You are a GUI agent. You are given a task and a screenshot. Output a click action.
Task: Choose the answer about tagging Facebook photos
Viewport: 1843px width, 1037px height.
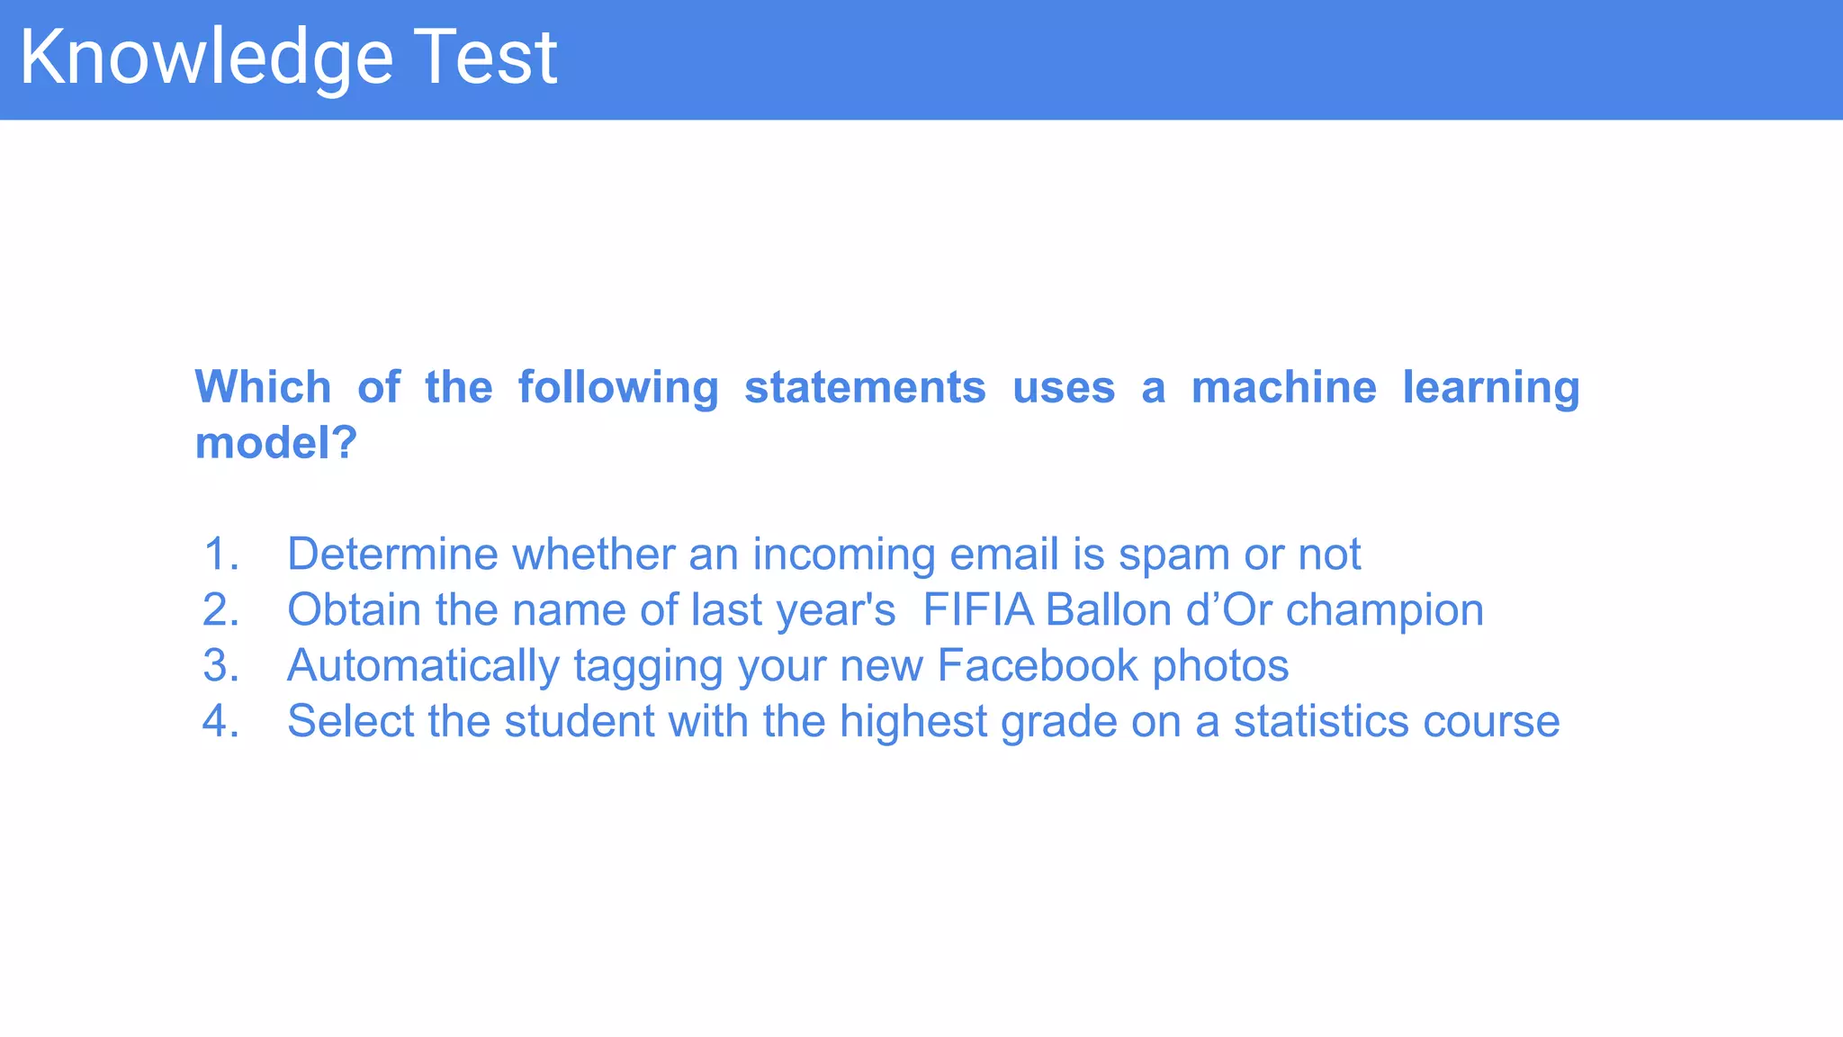click(x=787, y=665)
